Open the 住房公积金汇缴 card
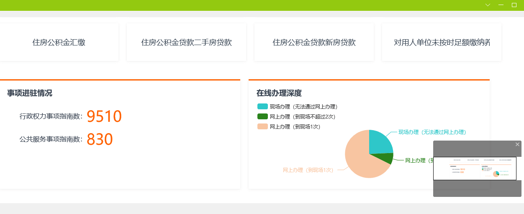The image size is (524, 214). pos(59,42)
